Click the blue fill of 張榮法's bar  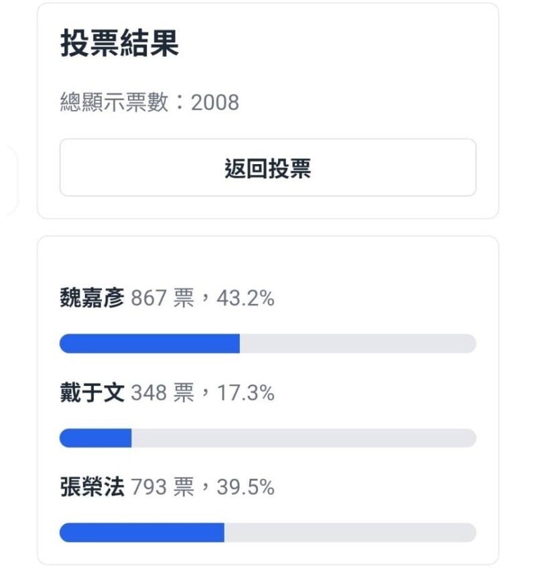point(141,532)
